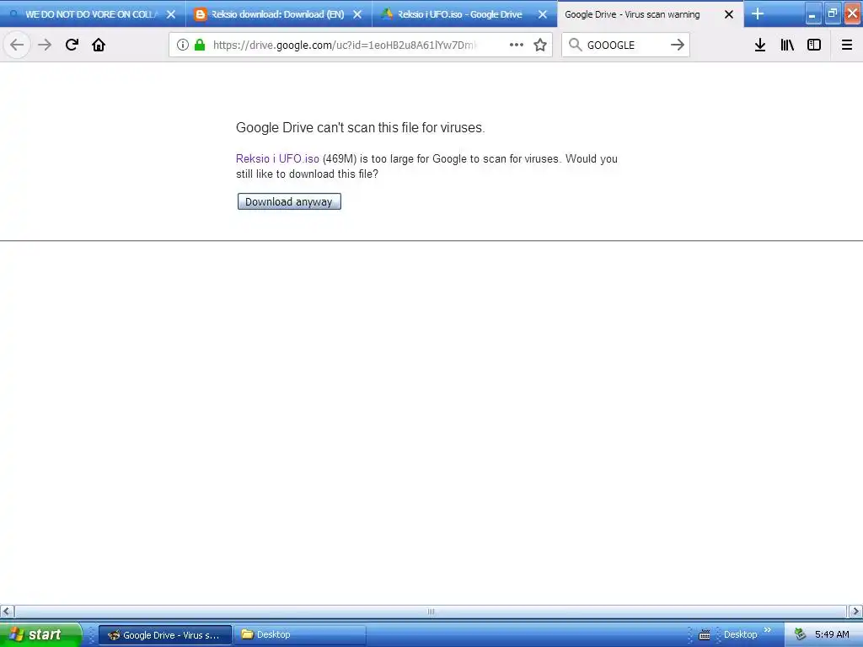Close the Reksio i UFO.iso Google Drive tab

(x=543, y=14)
